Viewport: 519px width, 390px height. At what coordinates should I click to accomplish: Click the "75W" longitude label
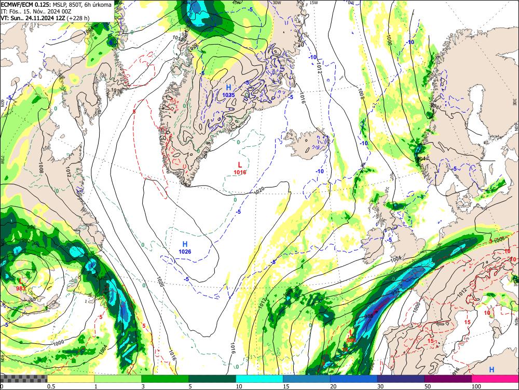(x=2, y=160)
